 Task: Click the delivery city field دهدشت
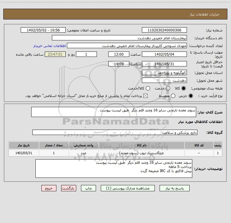pyautogui.click(x=164, y=80)
